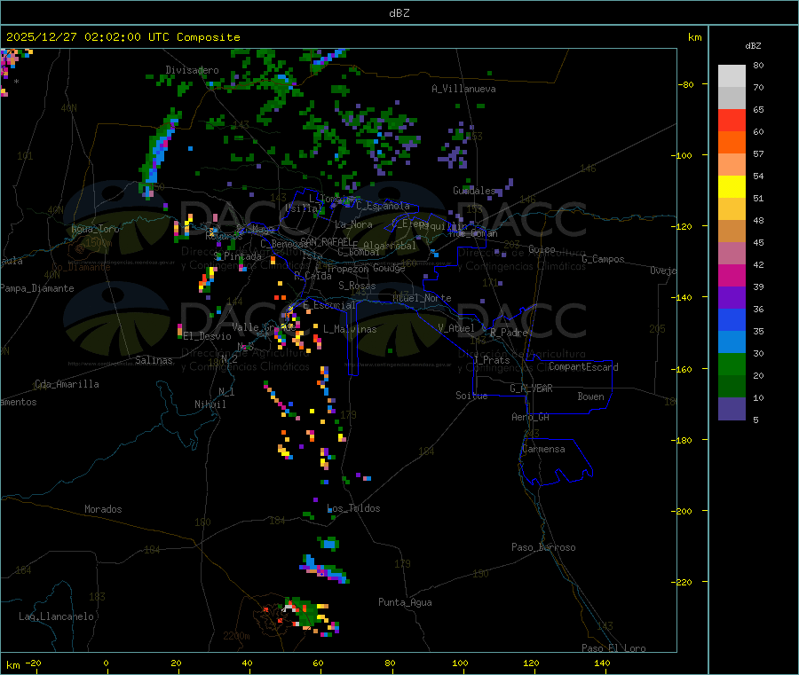Click the L_Malvinas map label
The width and height of the screenshot is (799, 675).
tap(350, 329)
